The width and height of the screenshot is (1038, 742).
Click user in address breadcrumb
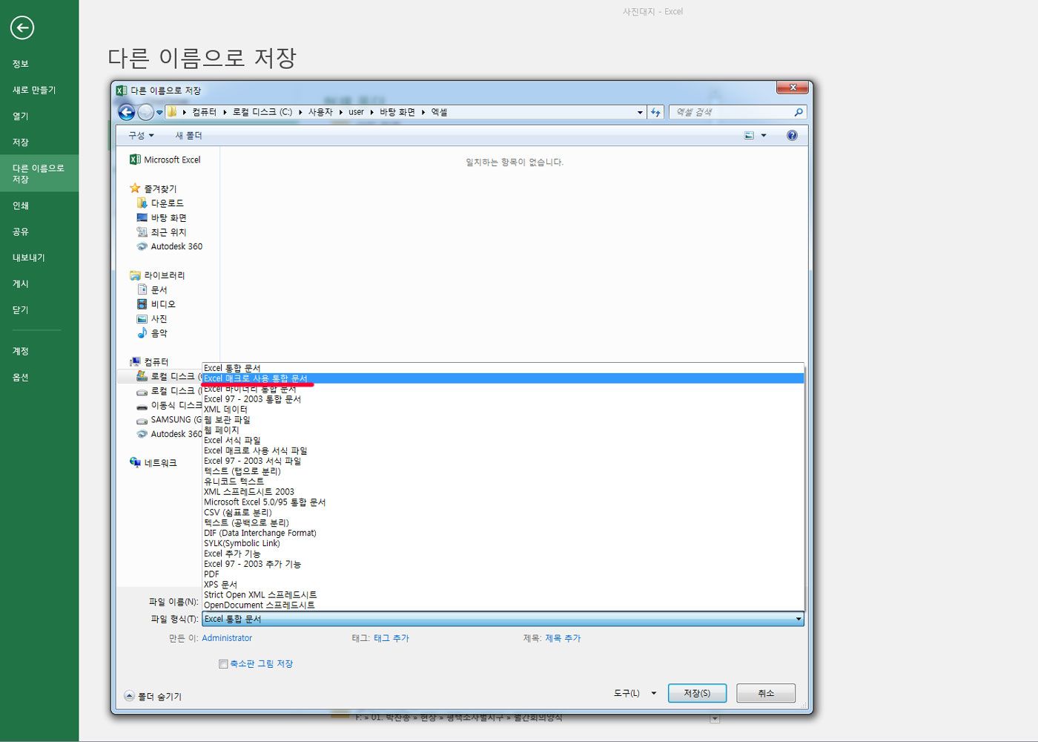357,112
